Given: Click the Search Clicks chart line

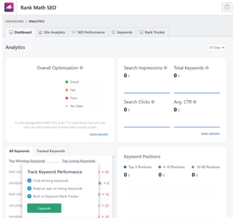Looking at the screenshot, I should click(147, 127).
